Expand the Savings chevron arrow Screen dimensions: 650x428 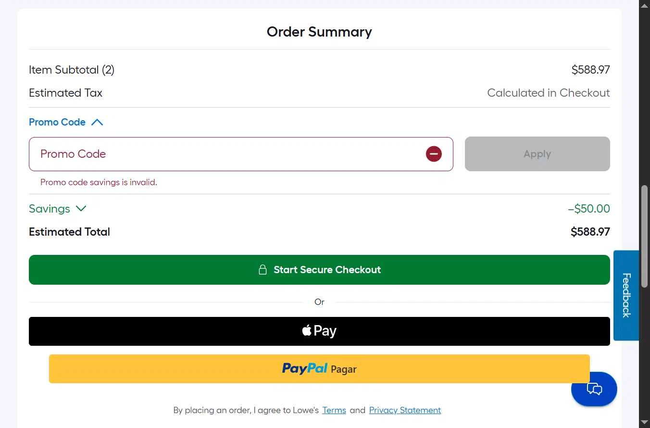(x=81, y=209)
